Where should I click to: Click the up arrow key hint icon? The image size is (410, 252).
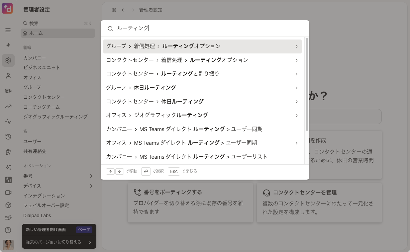point(110,171)
